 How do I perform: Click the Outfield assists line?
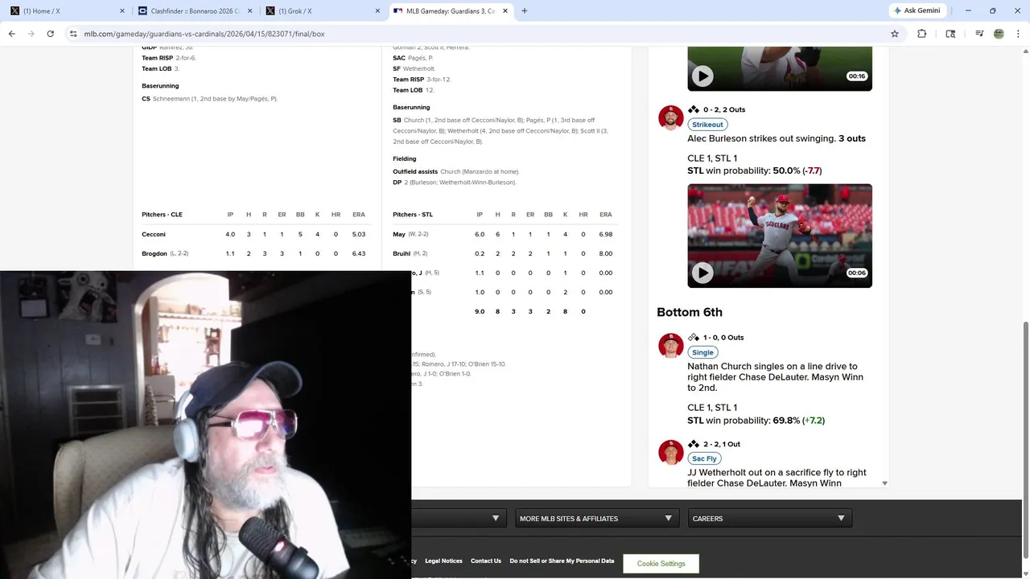(x=456, y=171)
